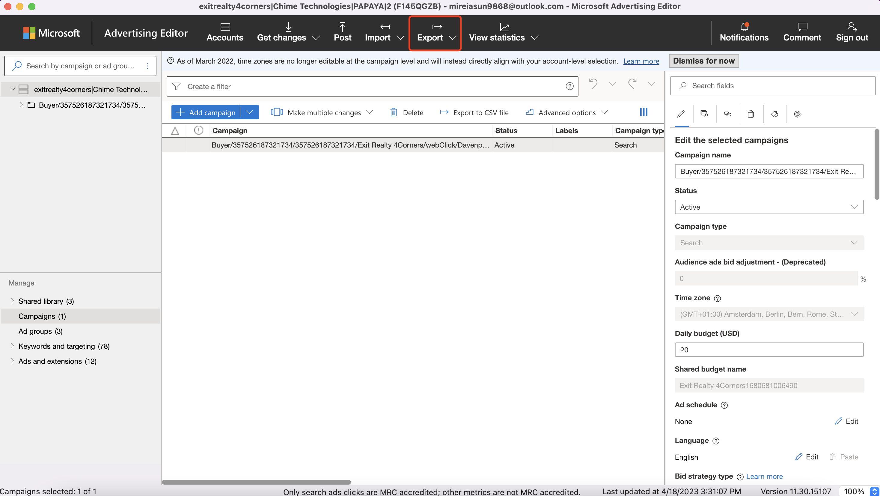Edit the Daily budget field
Viewport: 880px width, 496px height.
coord(769,349)
